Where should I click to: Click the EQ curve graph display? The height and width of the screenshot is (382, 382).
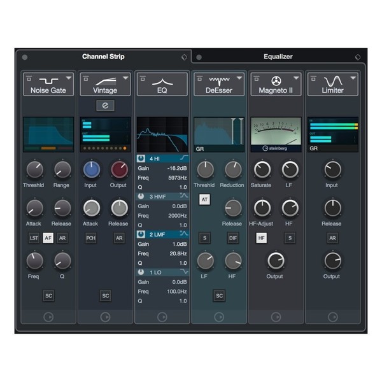162,134
